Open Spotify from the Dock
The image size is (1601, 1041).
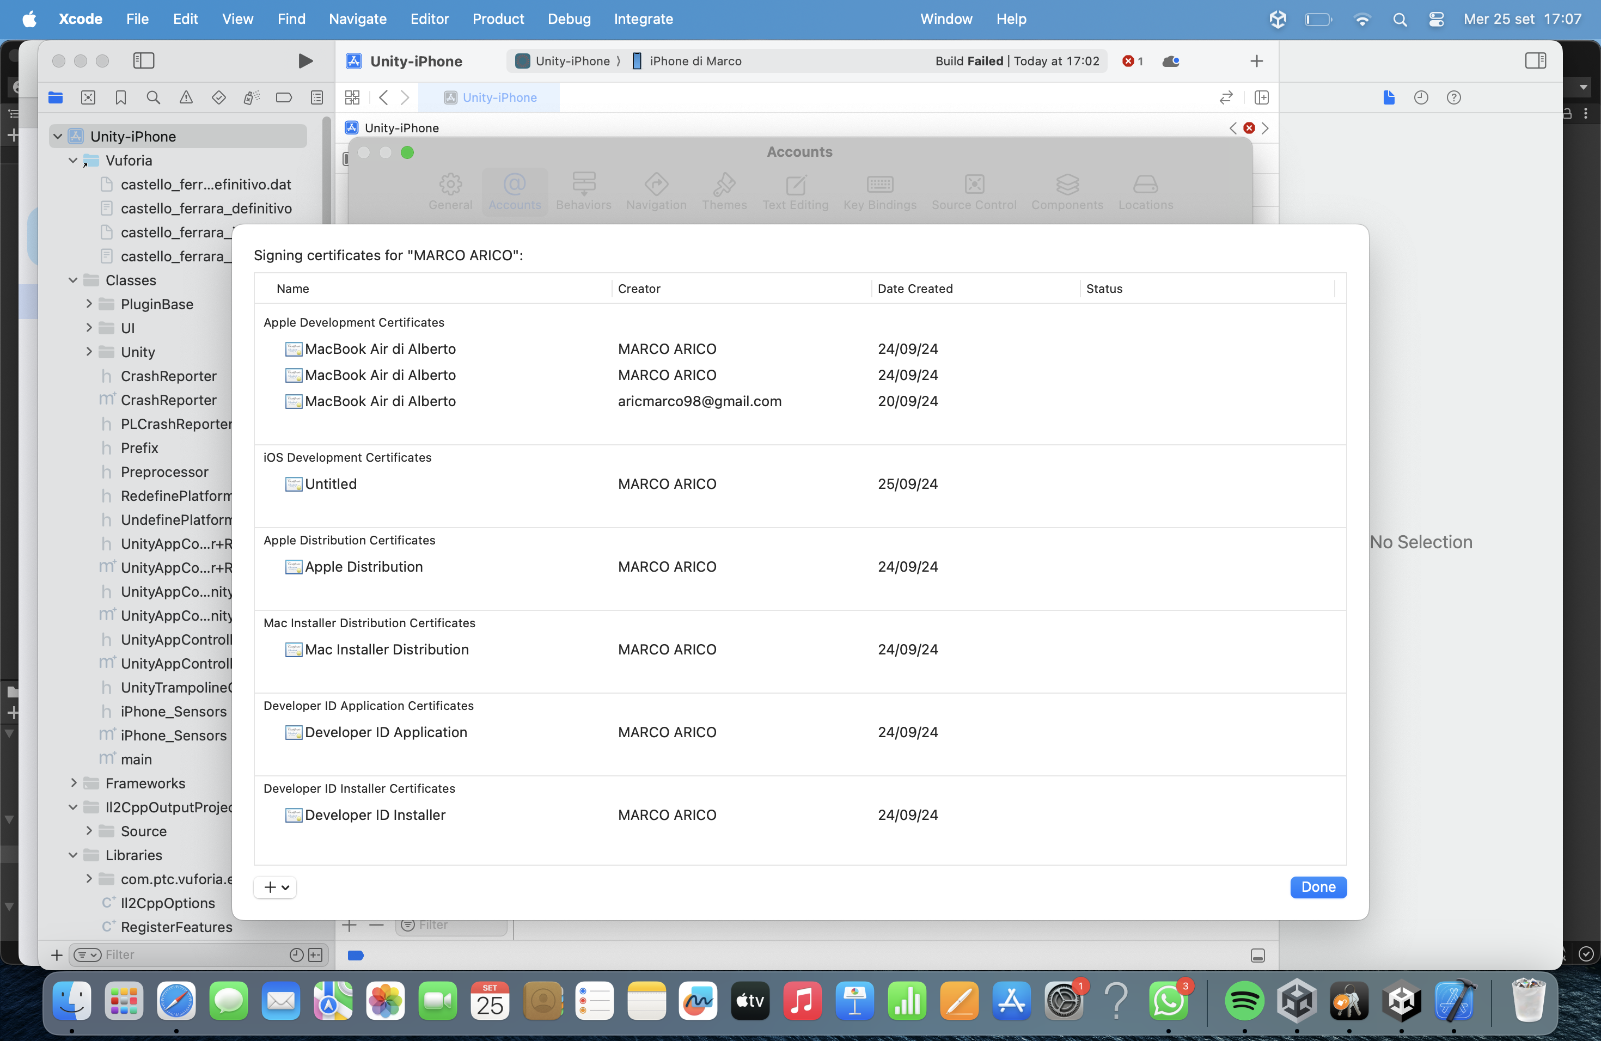tap(1244, 1001)
